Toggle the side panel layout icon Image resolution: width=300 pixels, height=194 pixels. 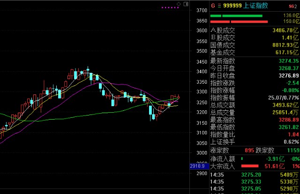click(x=186, y=4)
